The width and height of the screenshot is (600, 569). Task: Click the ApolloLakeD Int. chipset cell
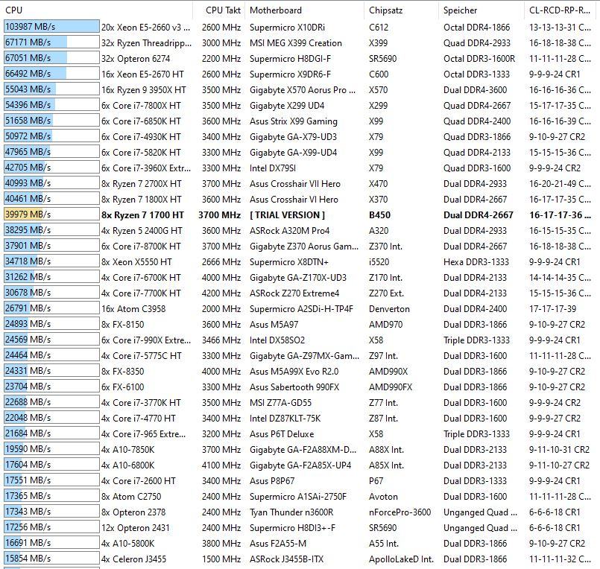coord(401,560)
